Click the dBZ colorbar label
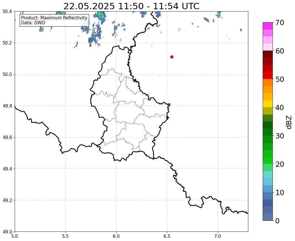 coord(289,122)
